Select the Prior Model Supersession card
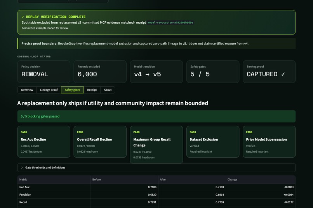The image size is (313, 208). (x=269, y=141)
